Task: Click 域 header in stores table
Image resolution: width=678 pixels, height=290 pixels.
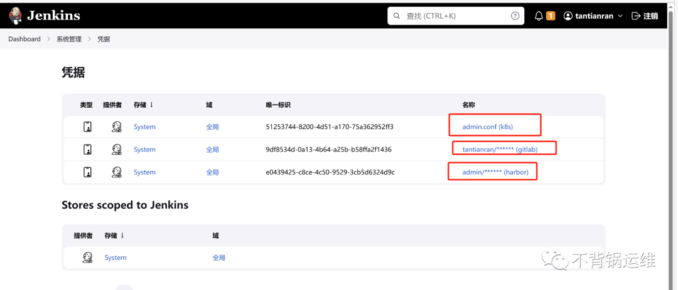Action: point(215,236)
